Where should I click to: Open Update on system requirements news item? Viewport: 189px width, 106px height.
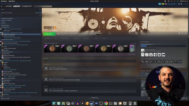[x=90, y=90]
